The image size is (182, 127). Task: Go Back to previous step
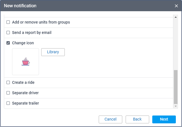point(137,119)
